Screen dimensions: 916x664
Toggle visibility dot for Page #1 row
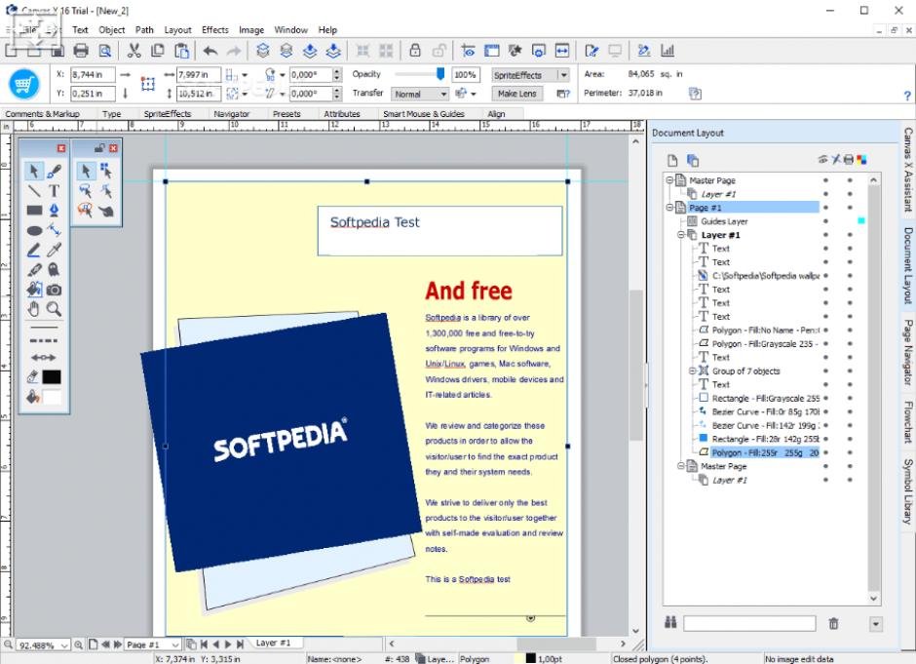(x=826, y=208)
